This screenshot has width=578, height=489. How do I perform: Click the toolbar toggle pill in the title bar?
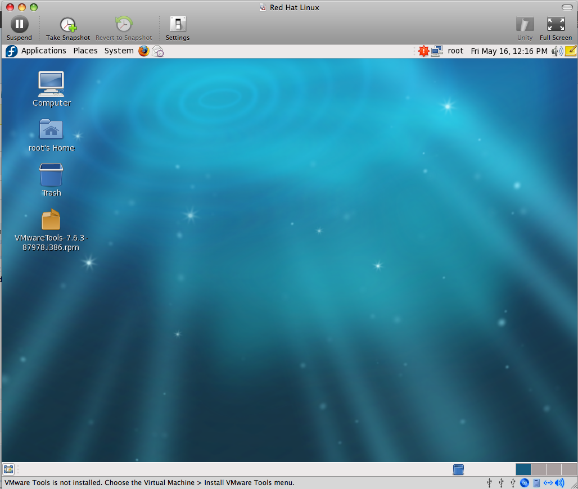[x=567, y=7]
